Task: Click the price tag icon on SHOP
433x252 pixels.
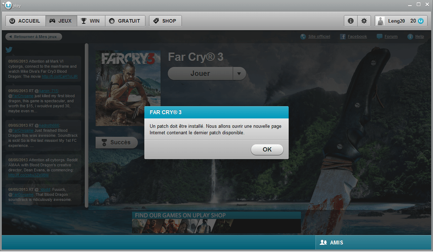Action: click(156, 21)
